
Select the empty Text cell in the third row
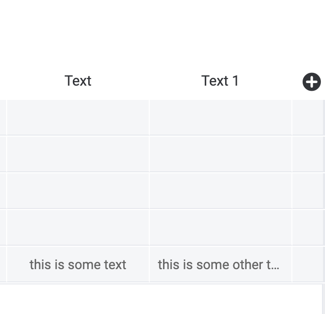(78, 191)
